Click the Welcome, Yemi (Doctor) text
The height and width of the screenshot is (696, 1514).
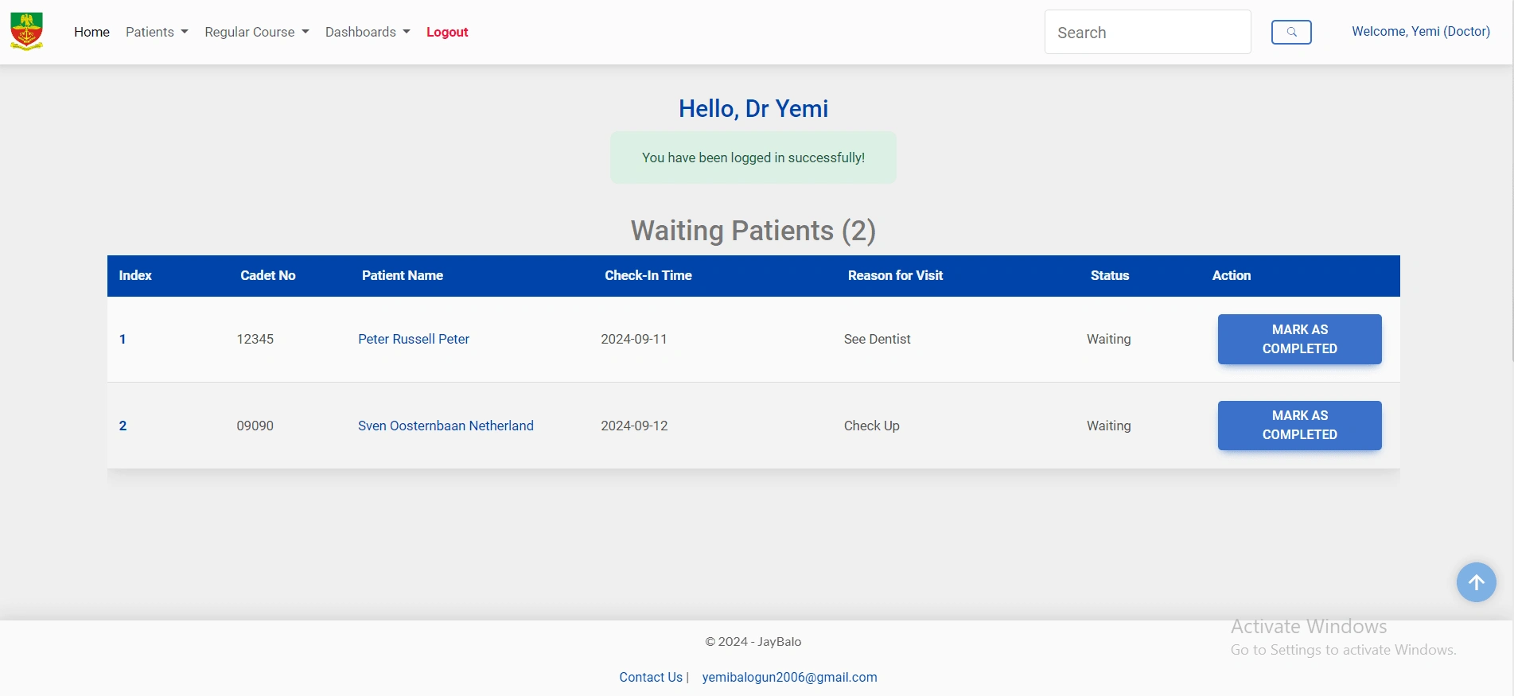[1420, 31]
